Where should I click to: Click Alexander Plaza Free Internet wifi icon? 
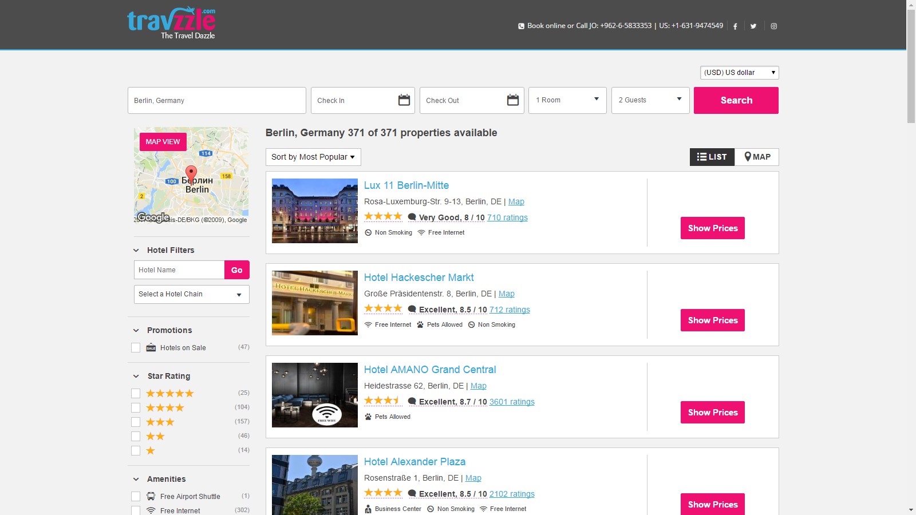[x=484, y=509]
